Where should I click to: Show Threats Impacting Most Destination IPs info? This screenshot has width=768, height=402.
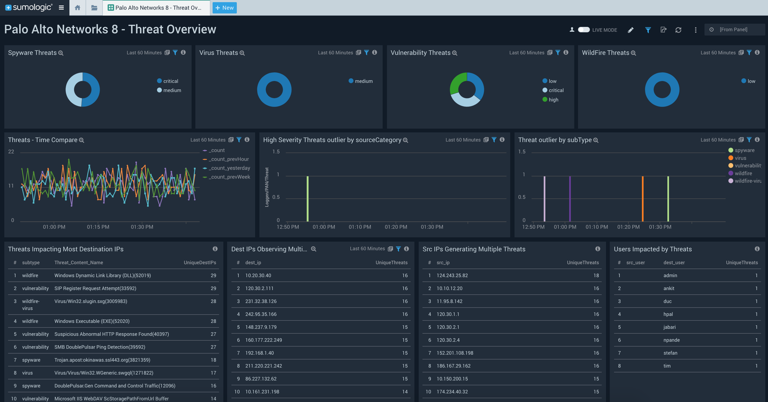coord(215,249)
